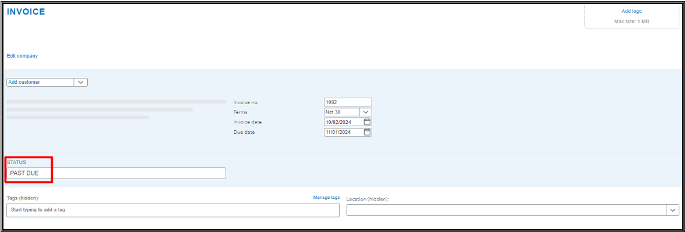Click the INVOICE heading
The height and width of the screenshot is (232, 685).
(26, 12)
